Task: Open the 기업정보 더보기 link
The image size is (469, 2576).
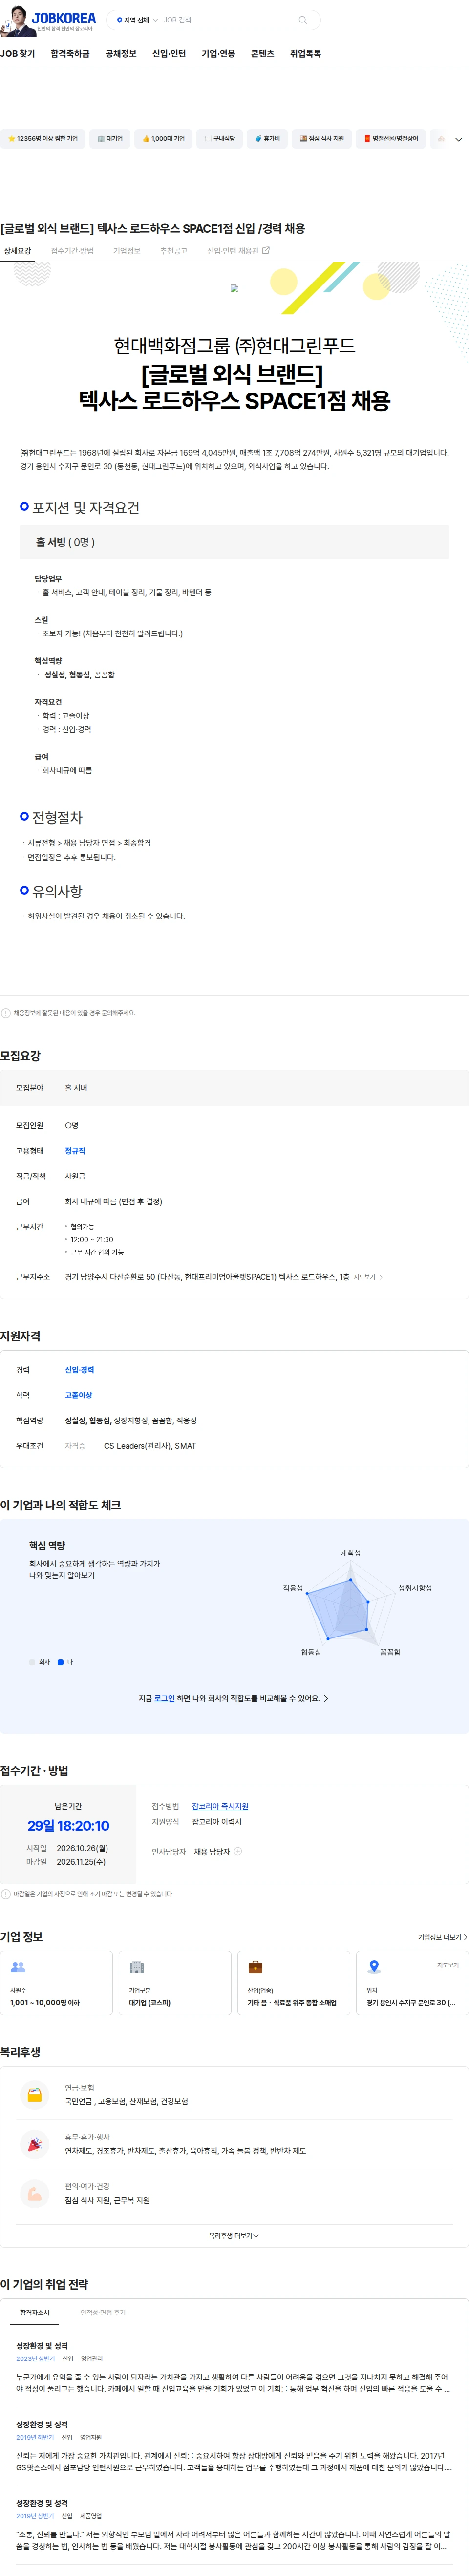Action: 442,1937
